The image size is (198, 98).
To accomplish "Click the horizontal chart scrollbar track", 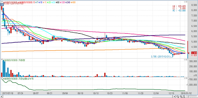I will (x=88, y=97).
